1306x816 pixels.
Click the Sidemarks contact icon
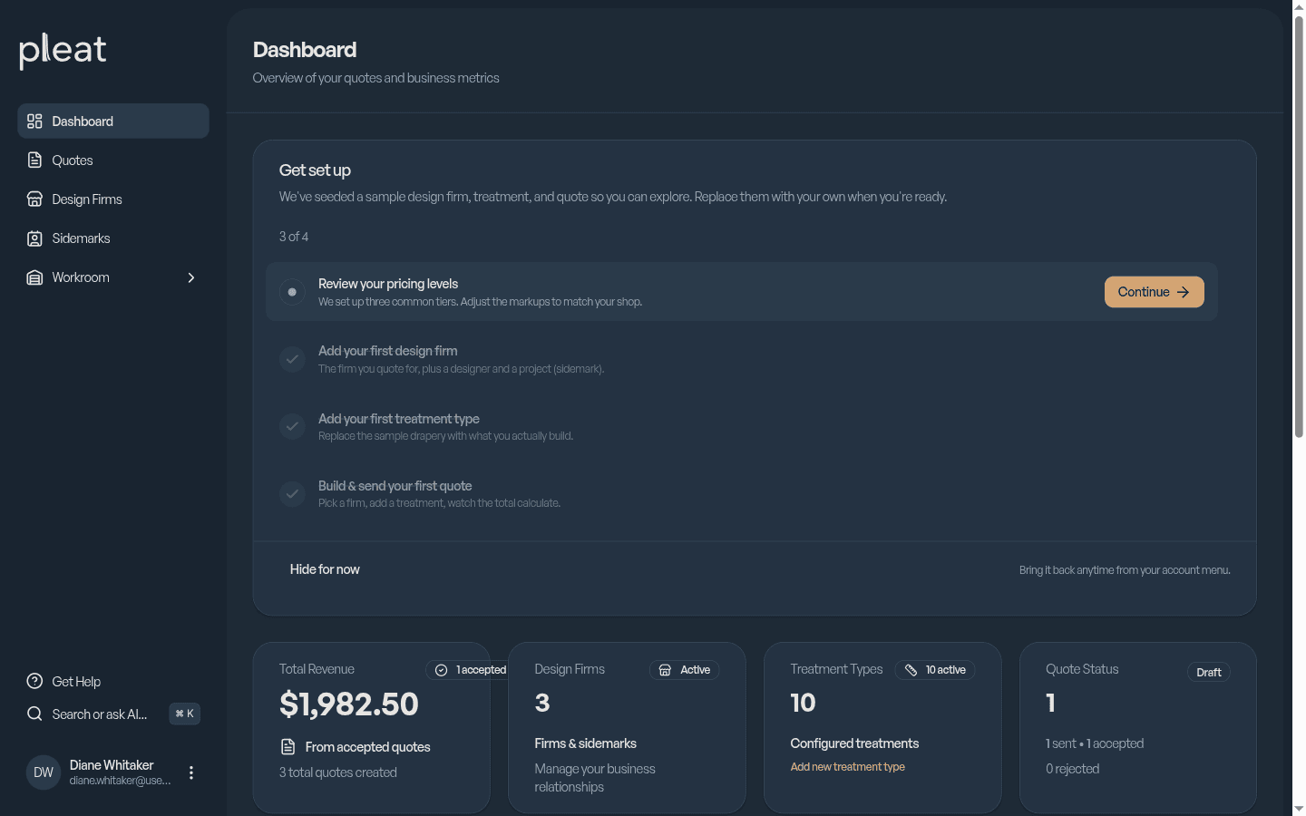tap(34, 238)
